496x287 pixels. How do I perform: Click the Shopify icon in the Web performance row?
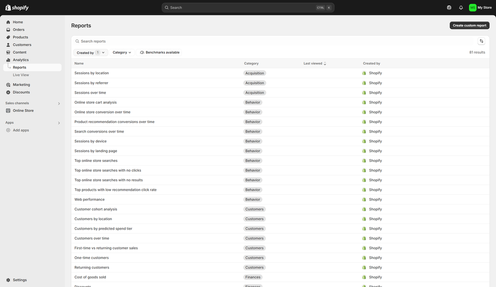pos(364,199)
